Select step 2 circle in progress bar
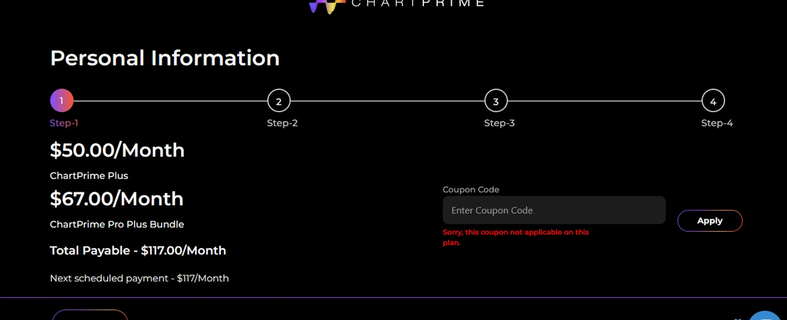This screenshot has height=320, width=787. tap(279, 101)
